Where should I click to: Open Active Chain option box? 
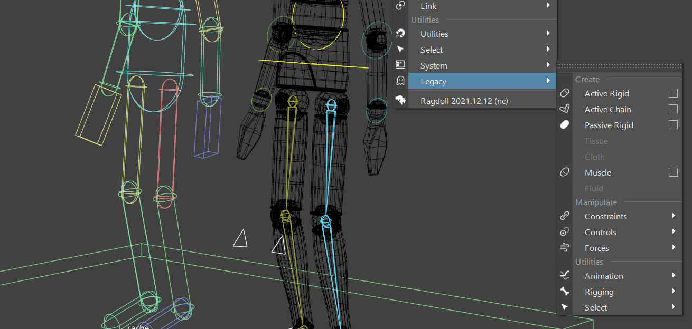[673, 109]
